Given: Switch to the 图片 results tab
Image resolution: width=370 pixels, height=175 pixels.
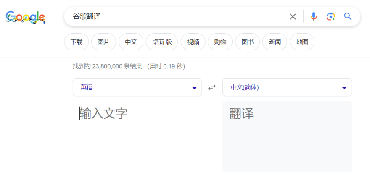Looking at the screenshot, I should point(103,42).
